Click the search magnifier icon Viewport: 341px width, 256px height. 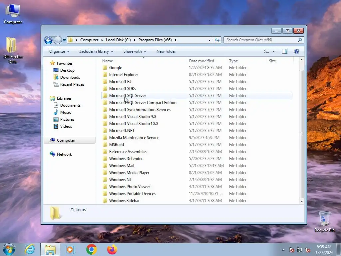coord(300,40)
